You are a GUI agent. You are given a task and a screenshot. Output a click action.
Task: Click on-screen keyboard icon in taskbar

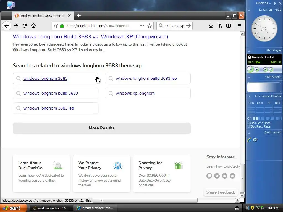pos(237,208)
